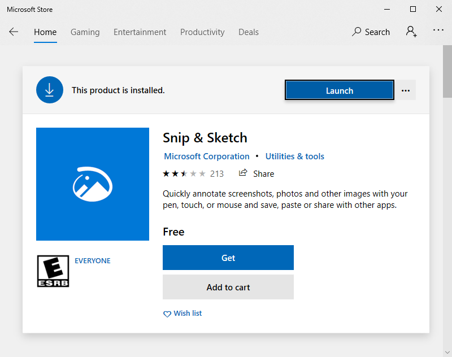
Task: Click the 213 ratings count
Action: coord(217,174)
